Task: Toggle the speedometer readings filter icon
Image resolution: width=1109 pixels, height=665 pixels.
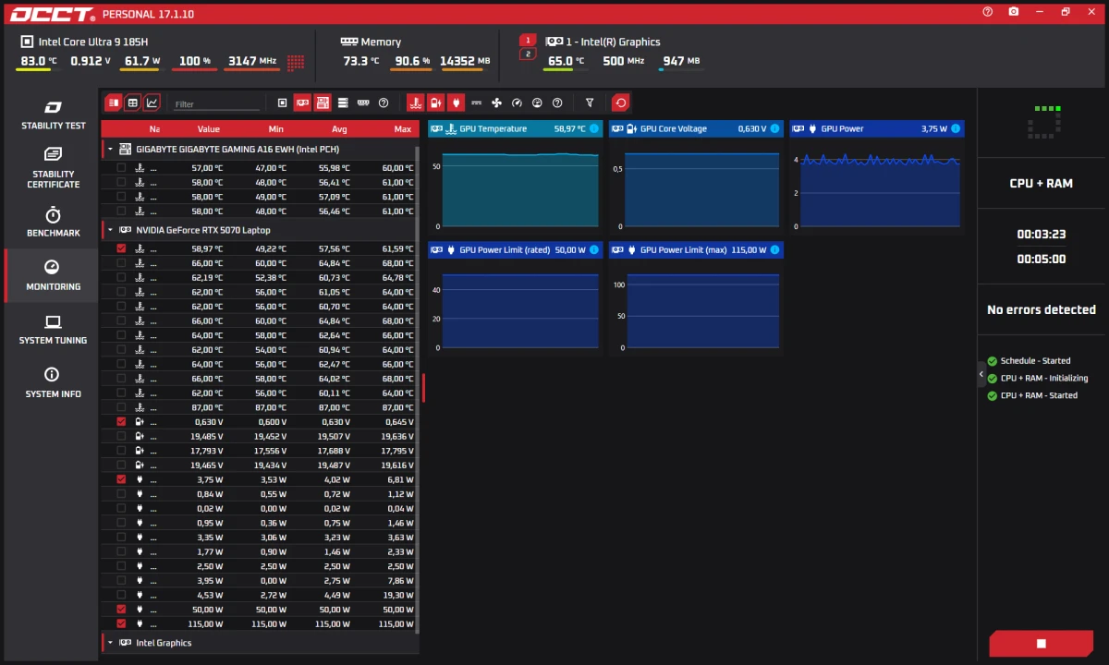Action: (517, 103)
